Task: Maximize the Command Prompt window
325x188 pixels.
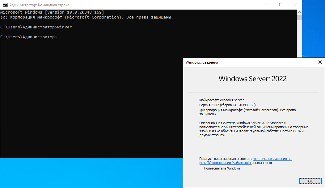Action: click(281, 5)
